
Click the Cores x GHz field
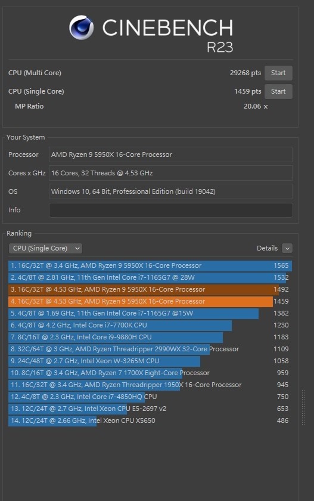[x=171, y=173]
